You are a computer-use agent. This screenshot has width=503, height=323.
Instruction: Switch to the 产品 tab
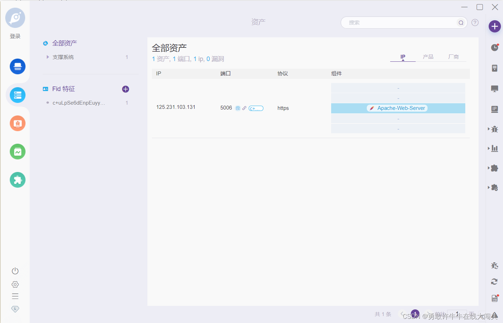(x=428, y=57)
